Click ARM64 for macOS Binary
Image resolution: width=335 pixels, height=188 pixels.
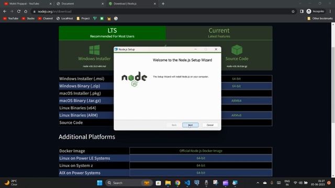click(236, 101)
